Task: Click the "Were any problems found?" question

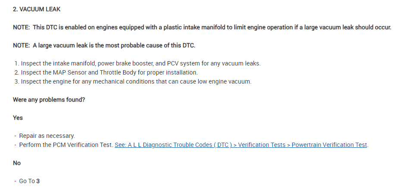Action: pyautogui.click(x=49, y=100)
